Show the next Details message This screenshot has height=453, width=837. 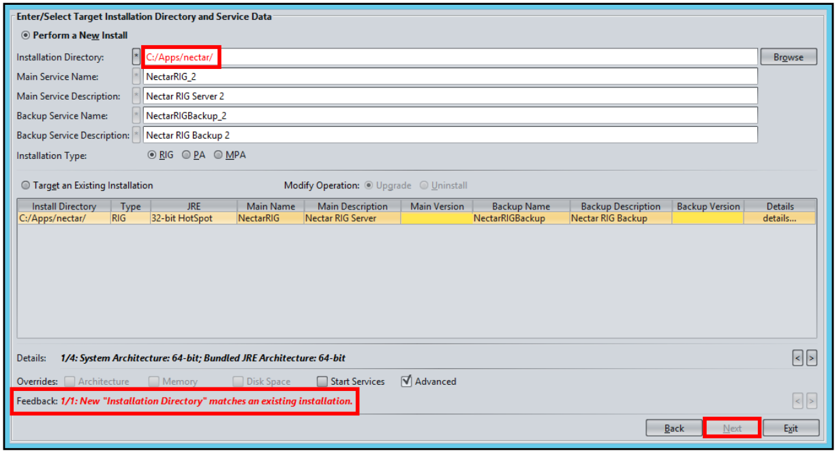point(811,357)
